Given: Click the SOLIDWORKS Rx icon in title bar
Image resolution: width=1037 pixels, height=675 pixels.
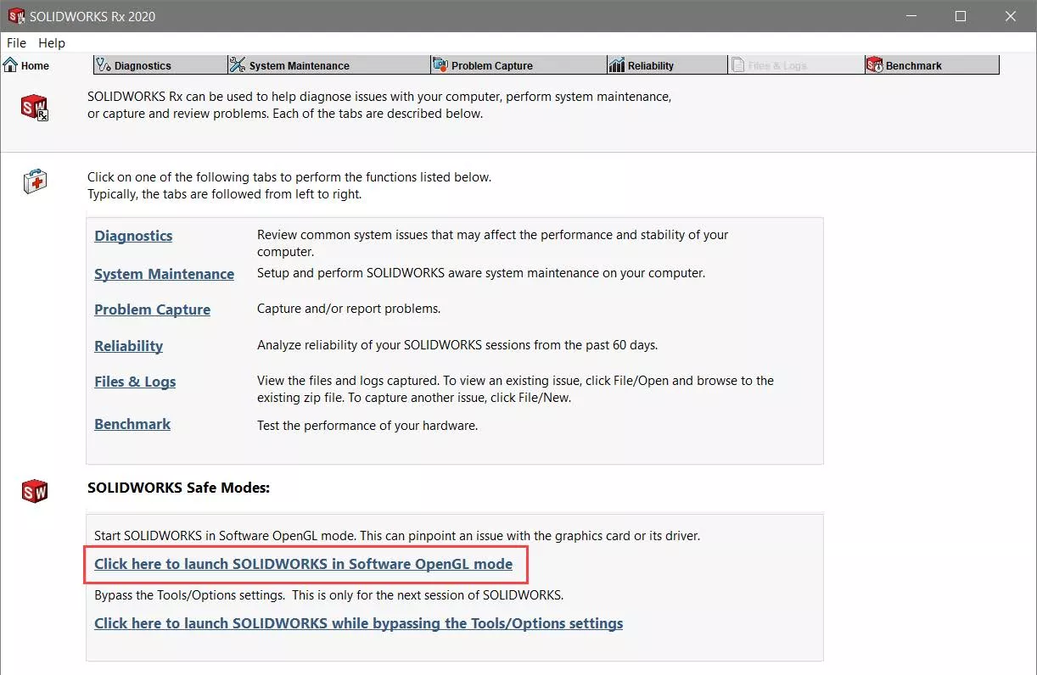Looking at the screenshot, I should pyautogui.click(x=16, y=16).
